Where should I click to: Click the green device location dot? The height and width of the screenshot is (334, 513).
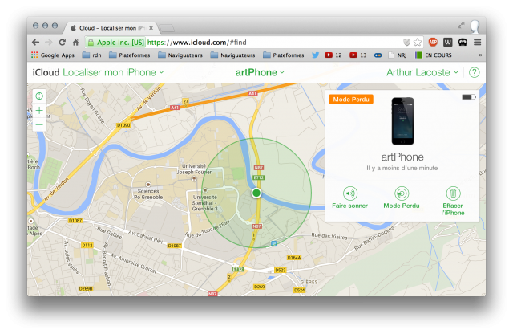(256, 193)
